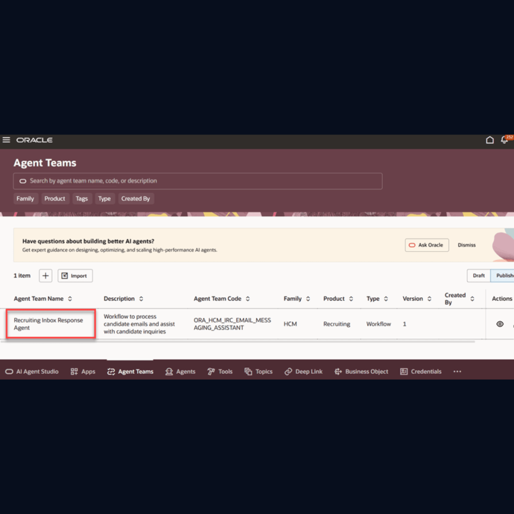Select the Published view toggle
The image size is (514, 514).
point(503,276)
